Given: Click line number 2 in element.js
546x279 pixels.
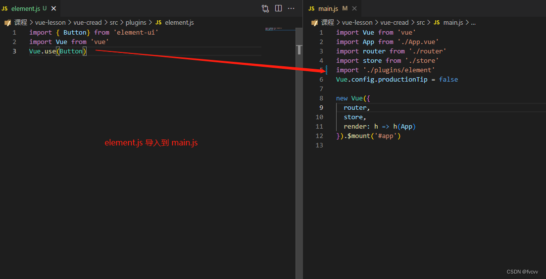Looking at the screenshot, I should (14, 42).
